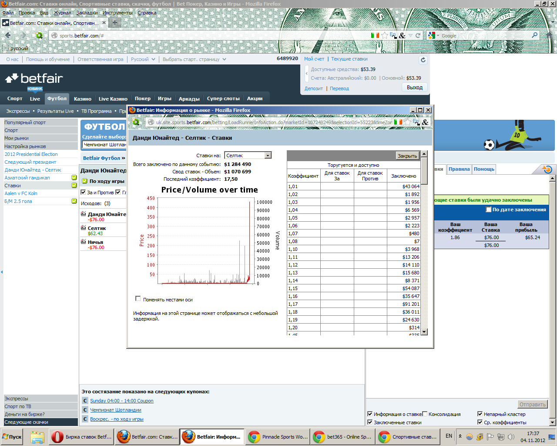557x446 pixels.
Task: Open the Помощь tab in the bet slip
Action: 484,169
